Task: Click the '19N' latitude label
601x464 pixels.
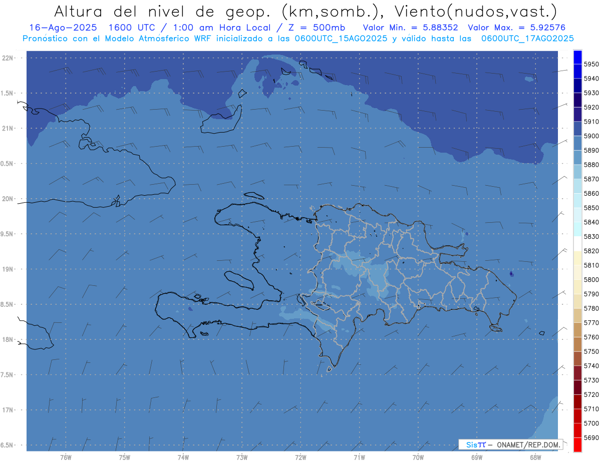Action: click(x=8, y=269)
